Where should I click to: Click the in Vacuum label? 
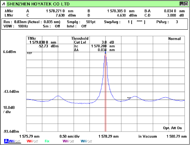click(148, 136)
